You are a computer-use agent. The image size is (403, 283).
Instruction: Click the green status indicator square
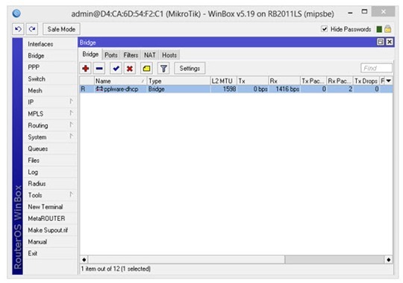(379, 29)
